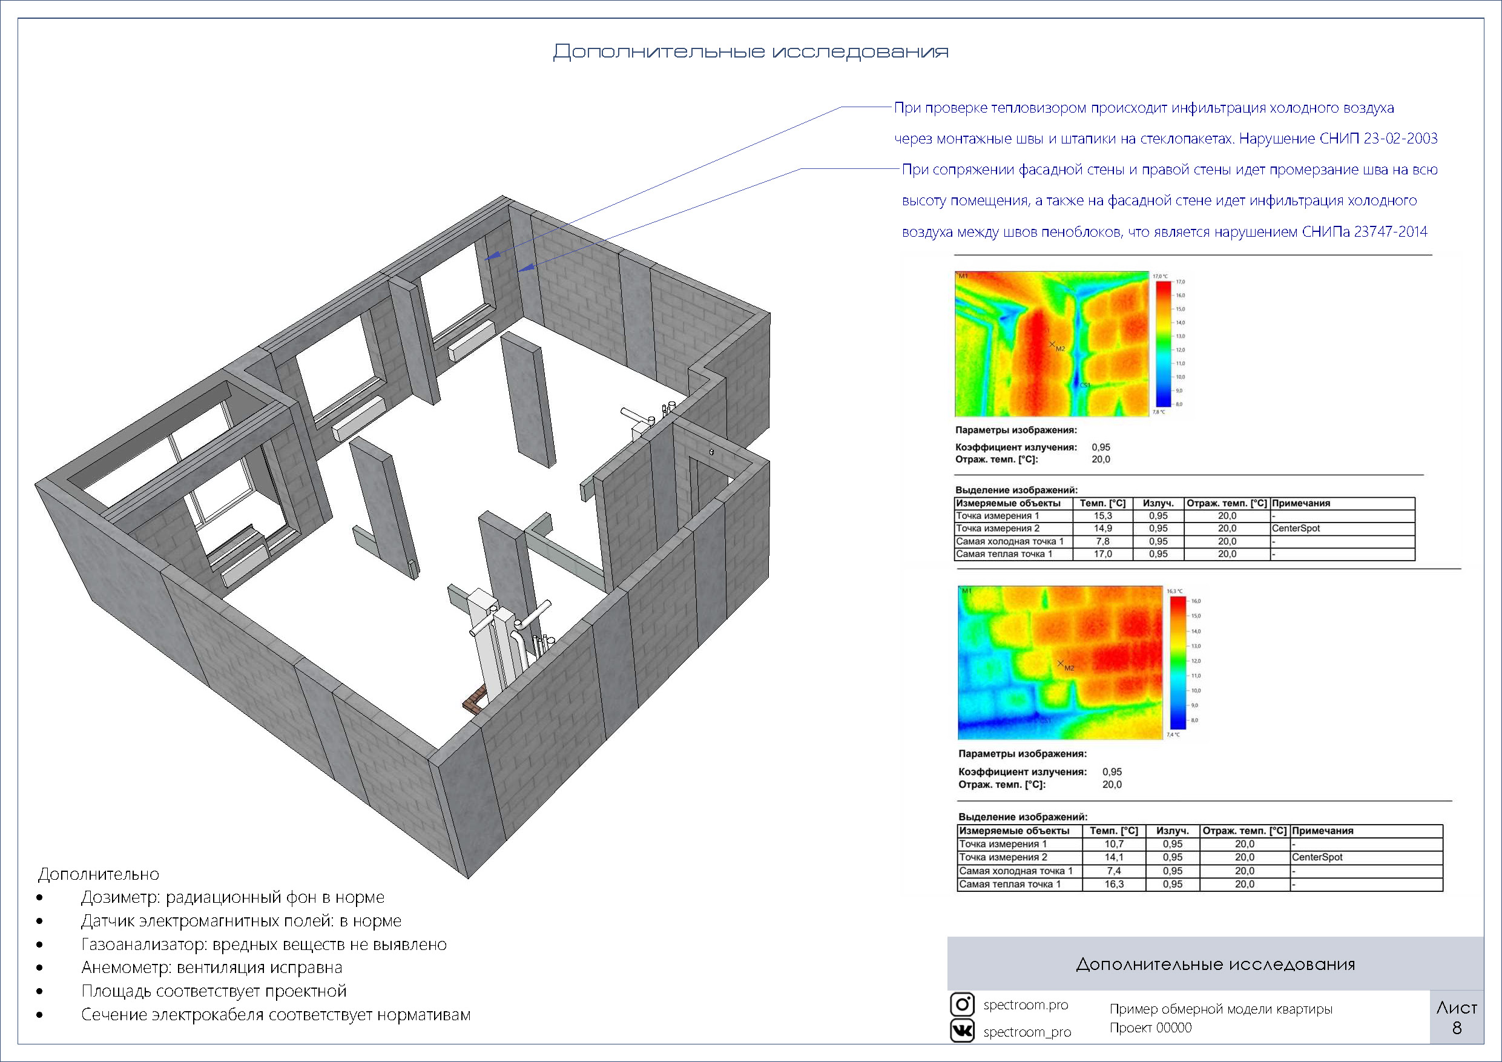
Task: Click the gray title block 'Дополнительные исследования'
Action: [x=1216, y=964]
